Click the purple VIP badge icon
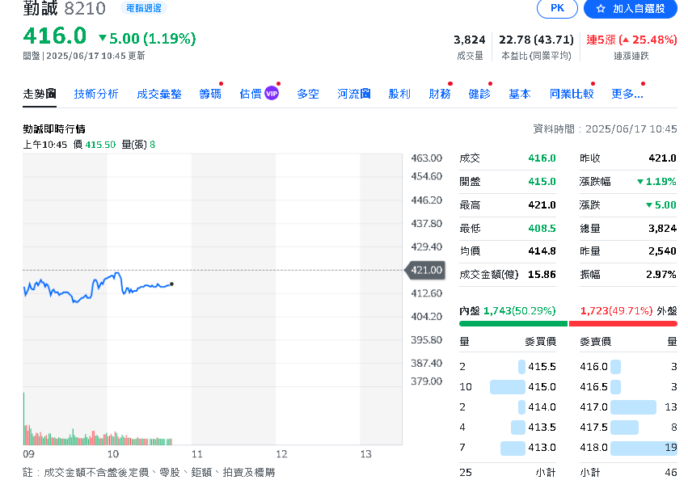688x497 pixels. point(272,94)
